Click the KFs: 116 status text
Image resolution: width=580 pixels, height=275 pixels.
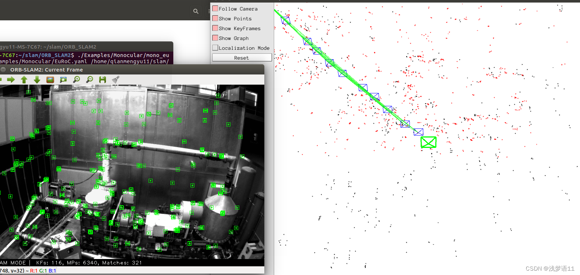coord(49,263)
